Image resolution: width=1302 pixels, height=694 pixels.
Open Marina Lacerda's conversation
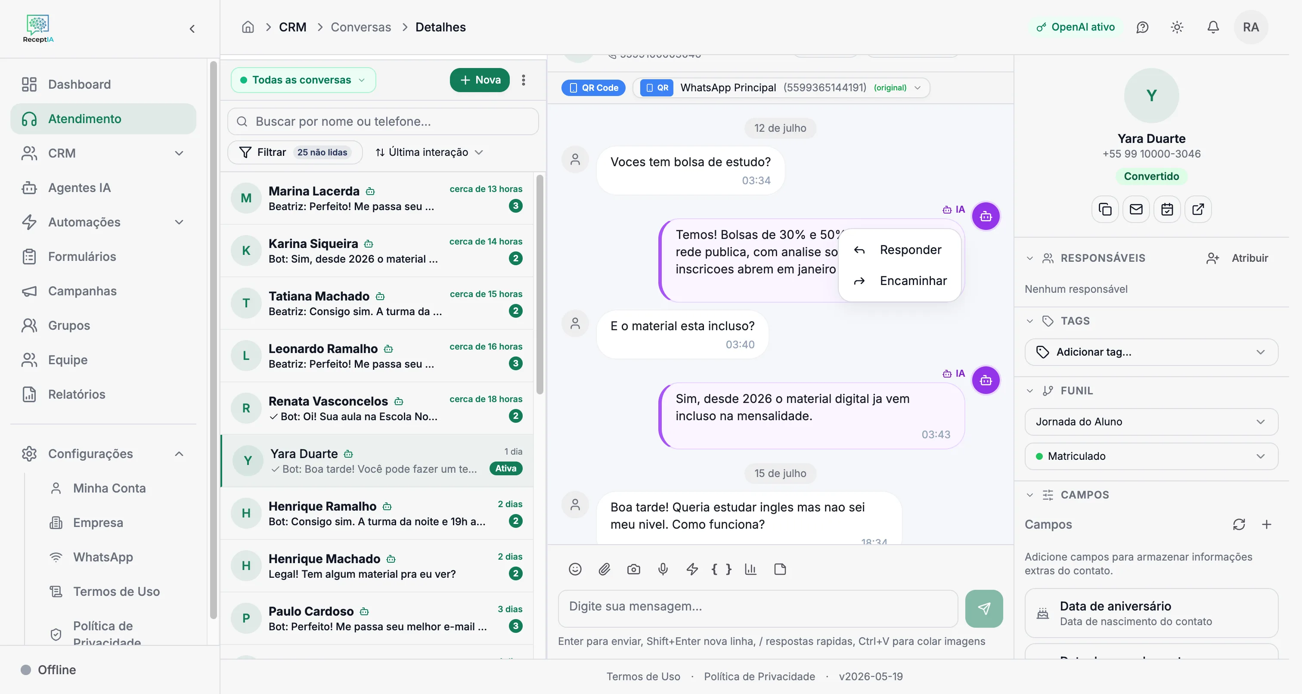pos(377,198)
